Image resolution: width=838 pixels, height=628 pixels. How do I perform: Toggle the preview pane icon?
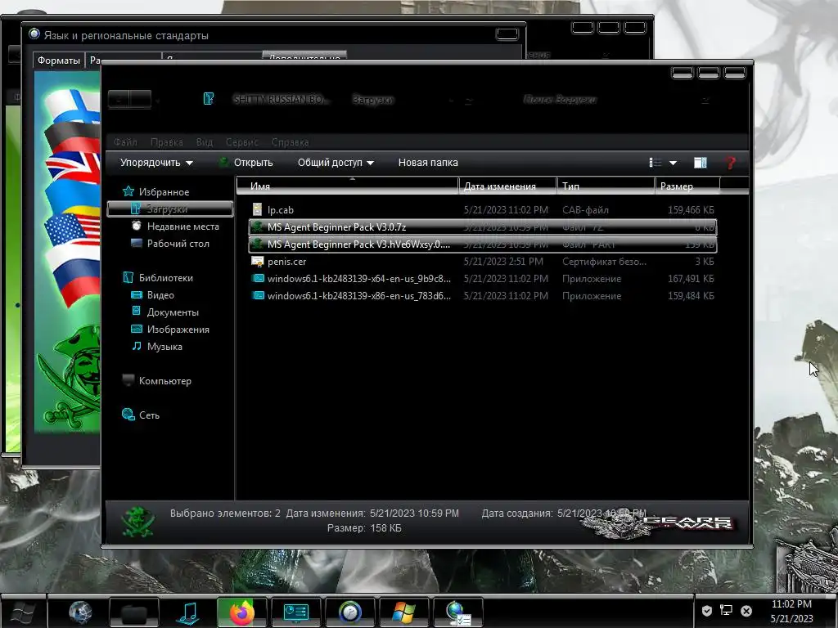coord(701,163)
